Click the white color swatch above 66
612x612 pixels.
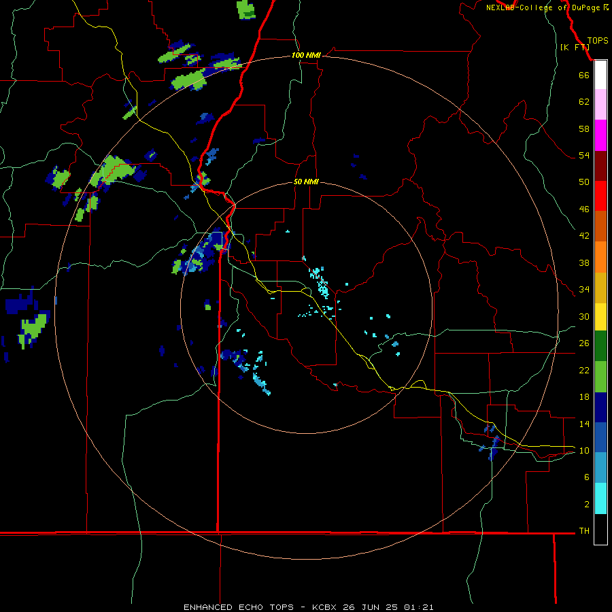[600, 75]
